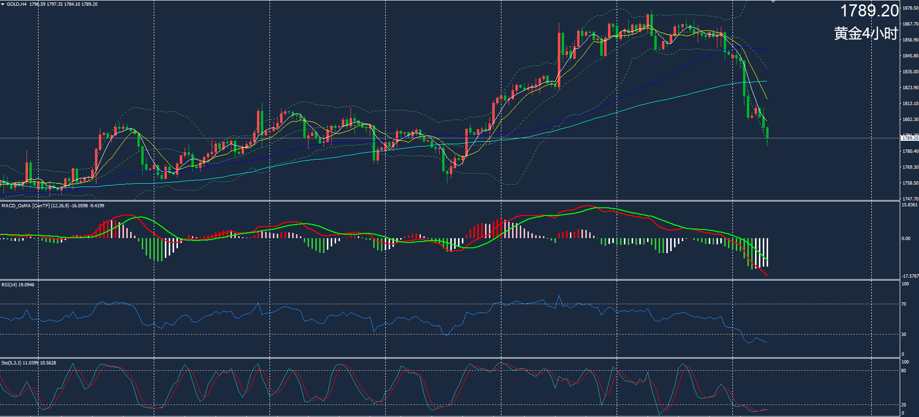The image size is (919, 417).
Task: Select the 1813.10 price scale value
Action: [910, 104]
